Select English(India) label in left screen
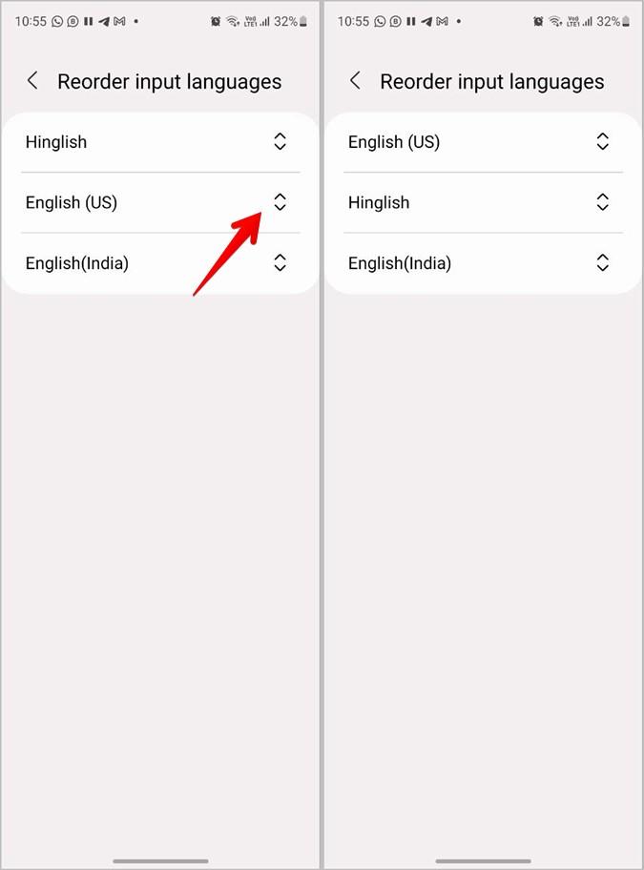This screenshot has width=644, height=870. (x=77, y=263)
